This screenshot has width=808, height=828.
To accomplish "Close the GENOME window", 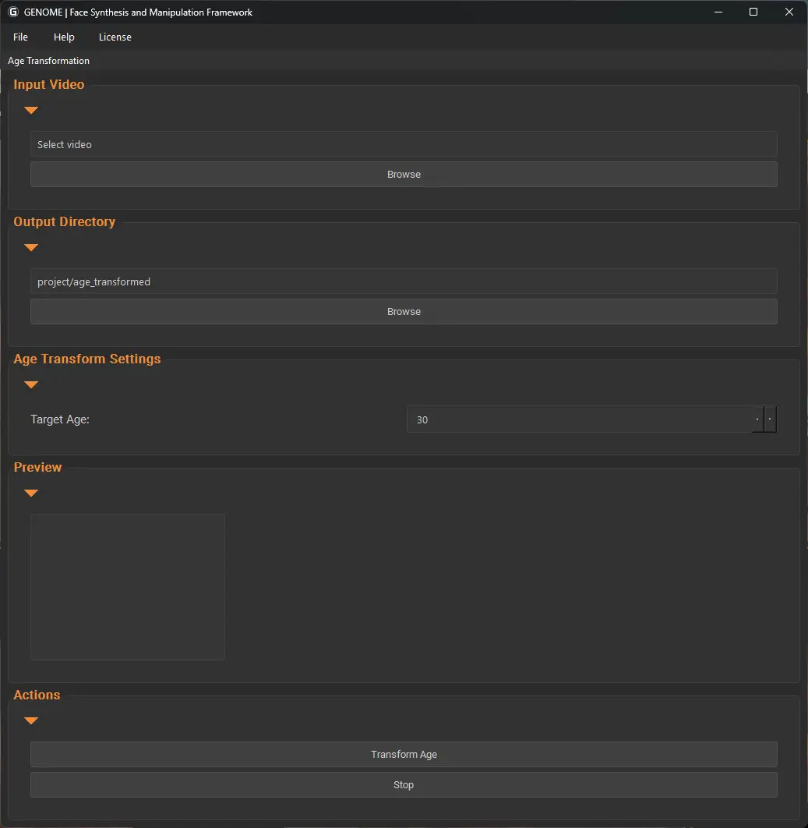I will [789, 12].
